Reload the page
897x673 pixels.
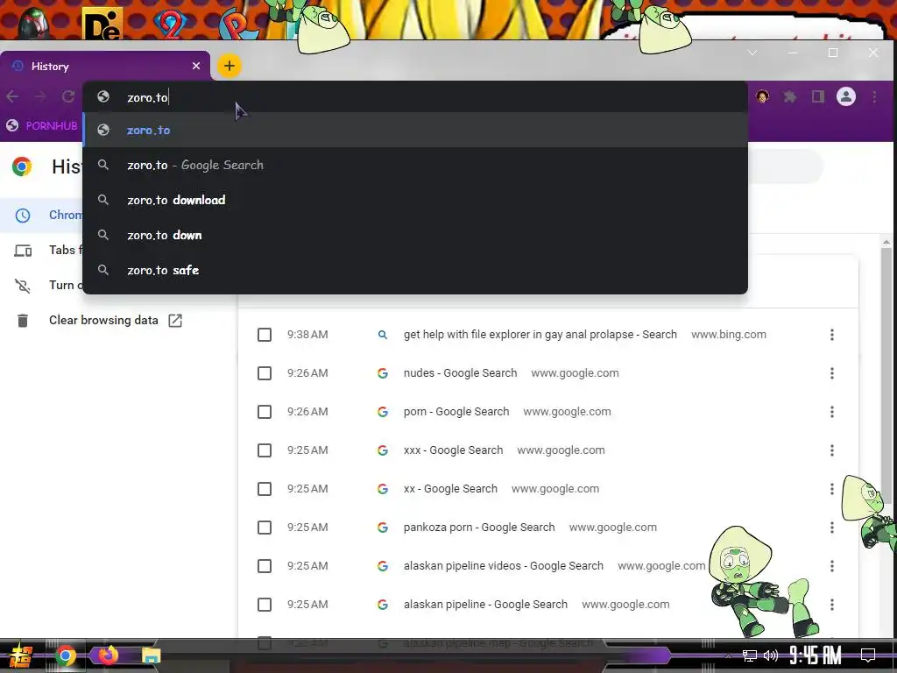point(68,96)
